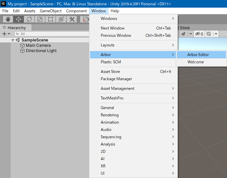Select the Rect Transform tool

tap(51, 19)
